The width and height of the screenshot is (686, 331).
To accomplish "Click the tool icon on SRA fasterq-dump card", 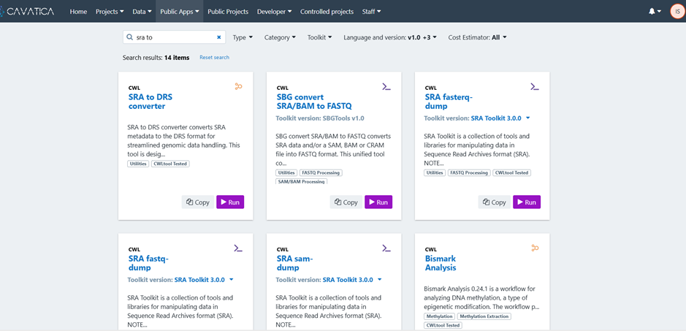I will [535, 86].
